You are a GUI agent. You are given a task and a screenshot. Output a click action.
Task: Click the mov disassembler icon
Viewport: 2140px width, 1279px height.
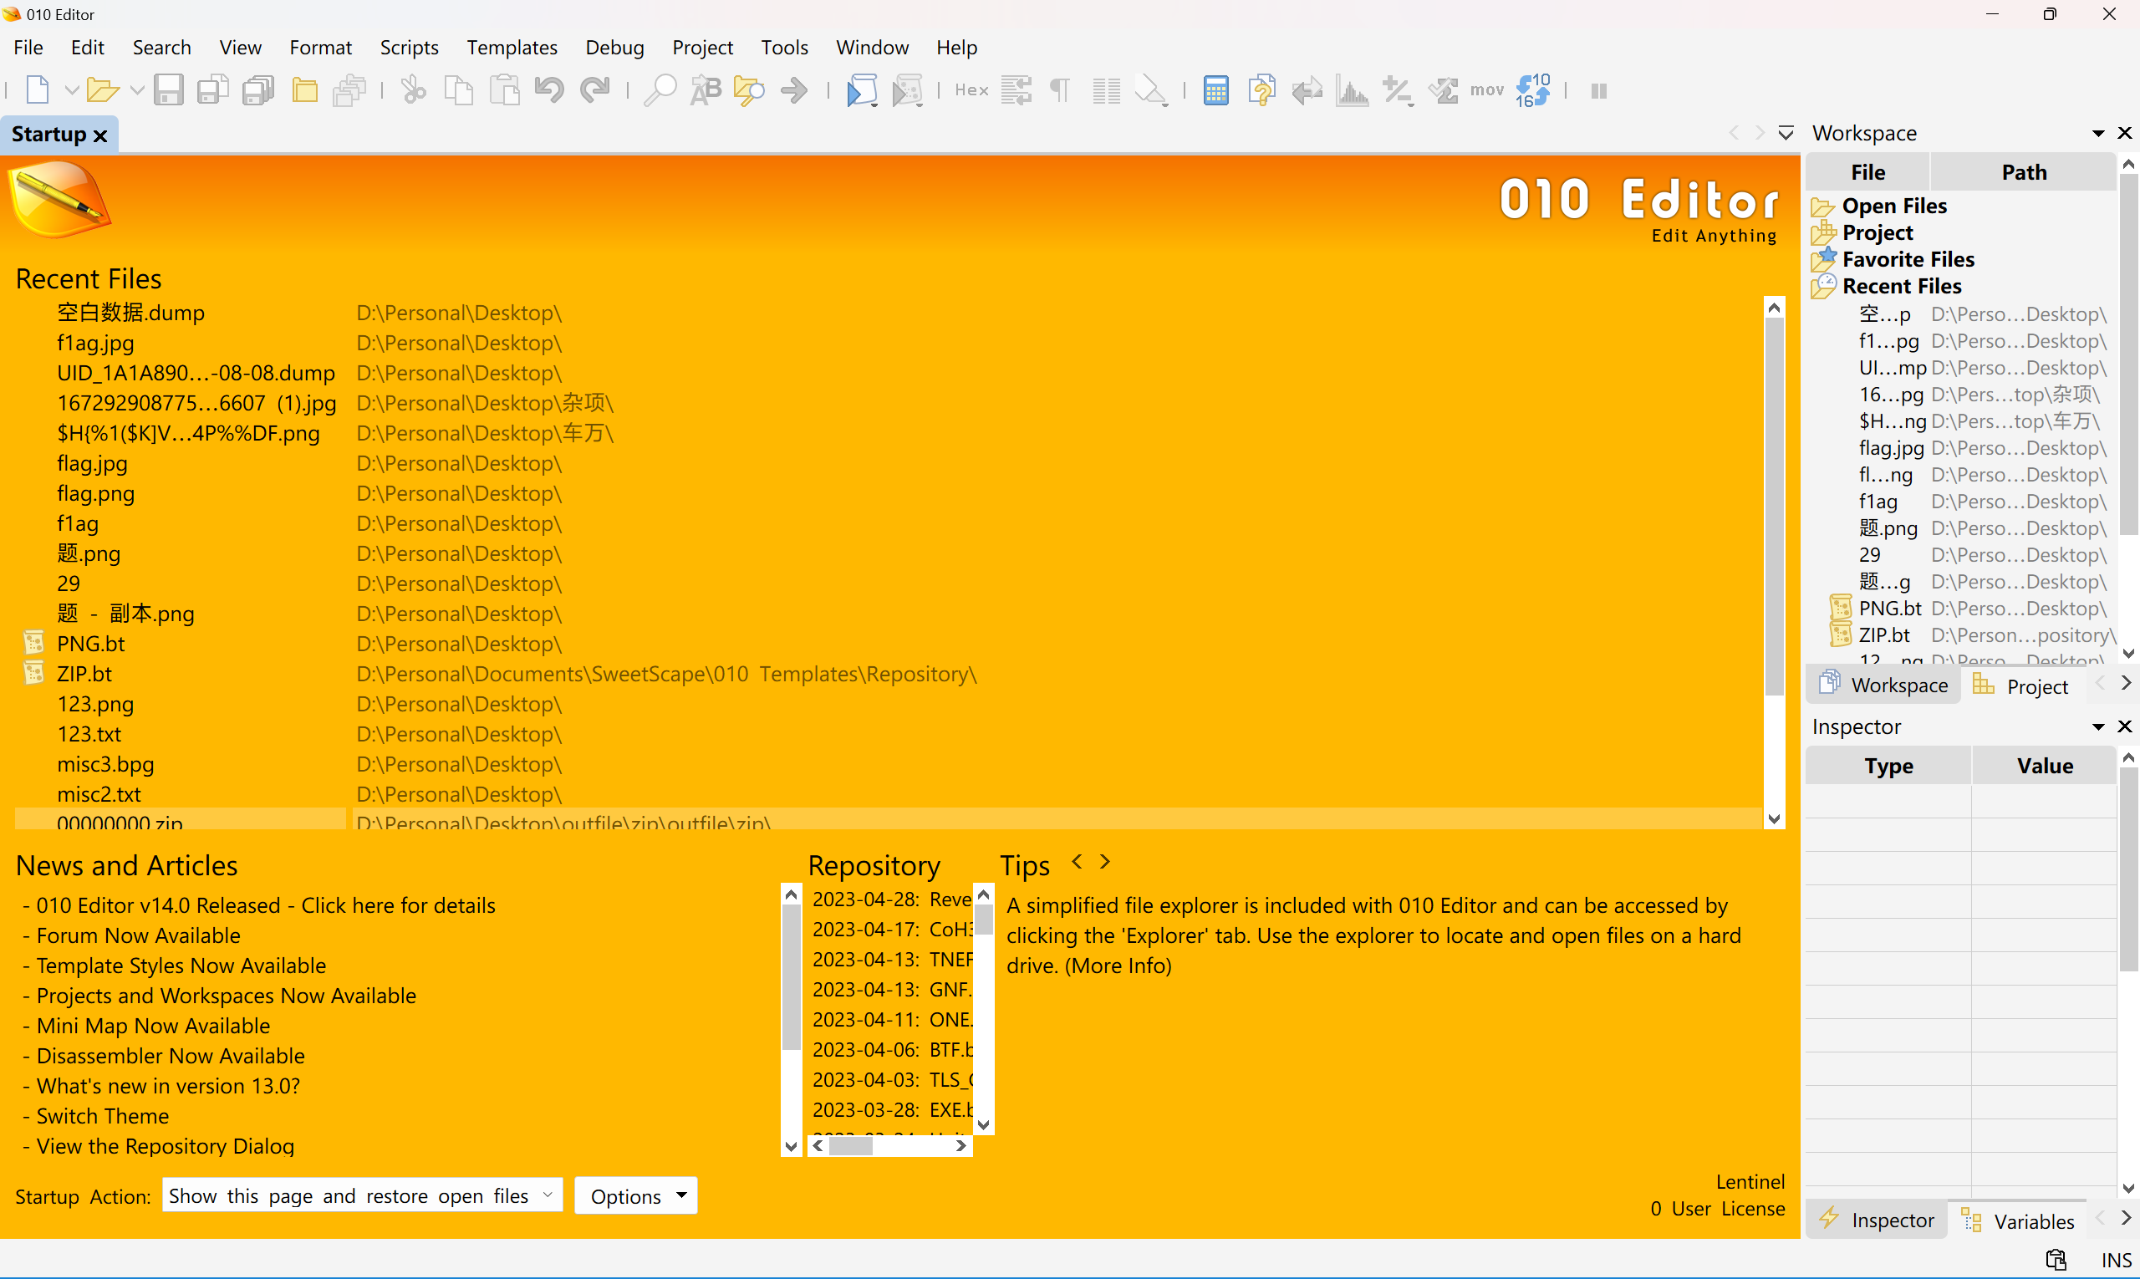coord(1486,89)
